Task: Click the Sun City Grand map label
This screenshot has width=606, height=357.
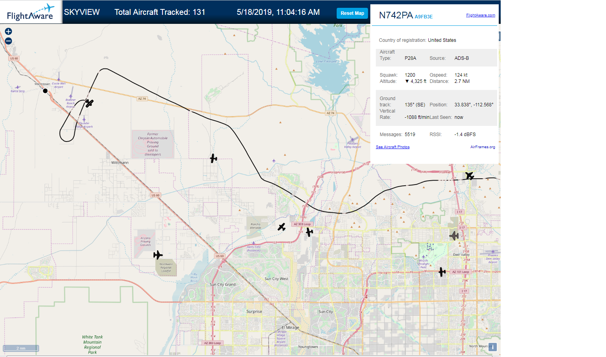Action: [x=223, y=285]
